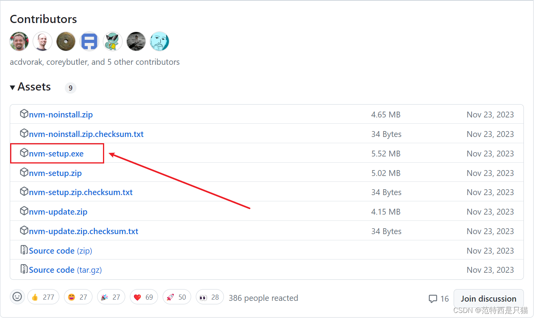This screenshot has height=318, width=534.
Task: Open the smiley add-reaction picker
Action: 17,297
